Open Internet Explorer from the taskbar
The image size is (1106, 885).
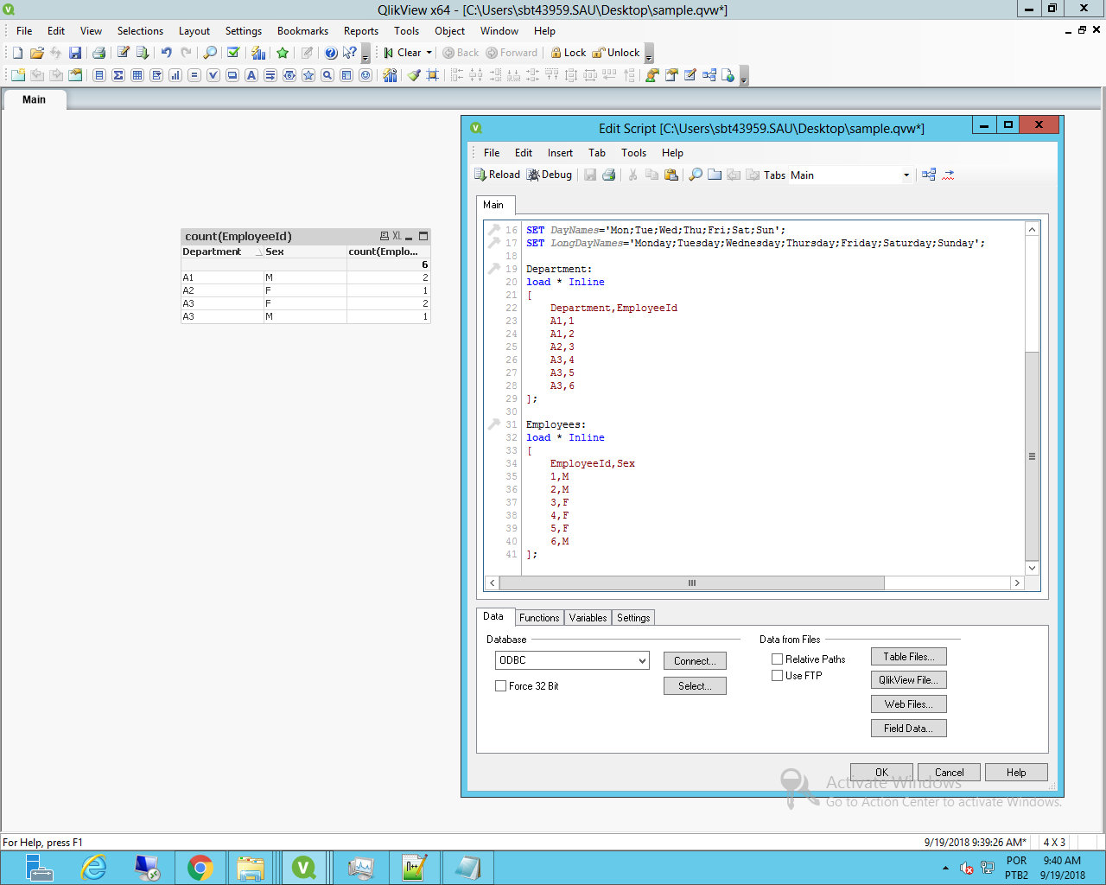point(92,868)
